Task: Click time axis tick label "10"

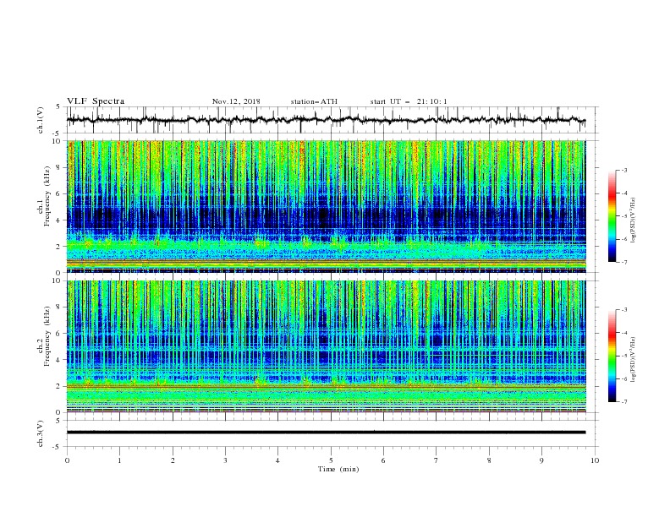Action: 595,460
